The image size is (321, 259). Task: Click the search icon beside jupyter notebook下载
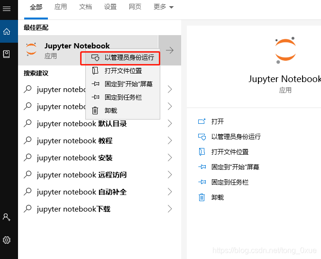pos(28,209)
